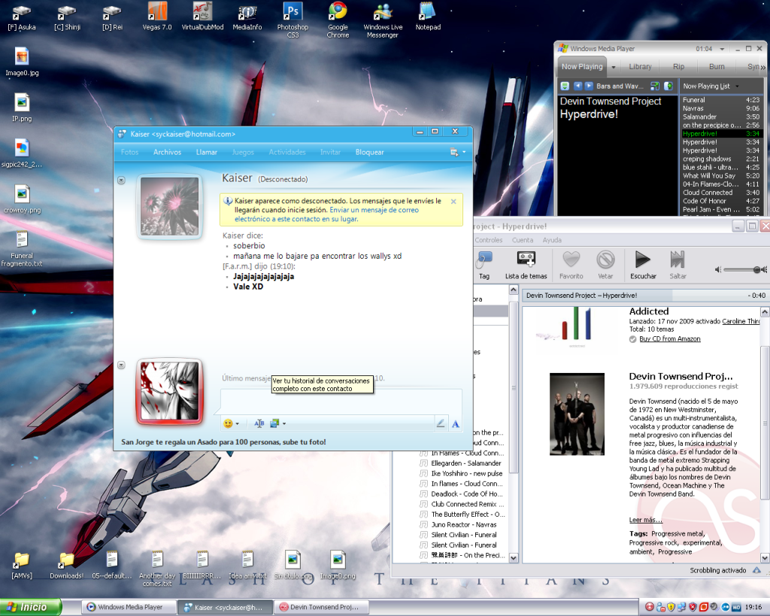Click Kaiser's flower display picture
The height and width of the screenshot is (616, 770).
click(x=169, y=206)
